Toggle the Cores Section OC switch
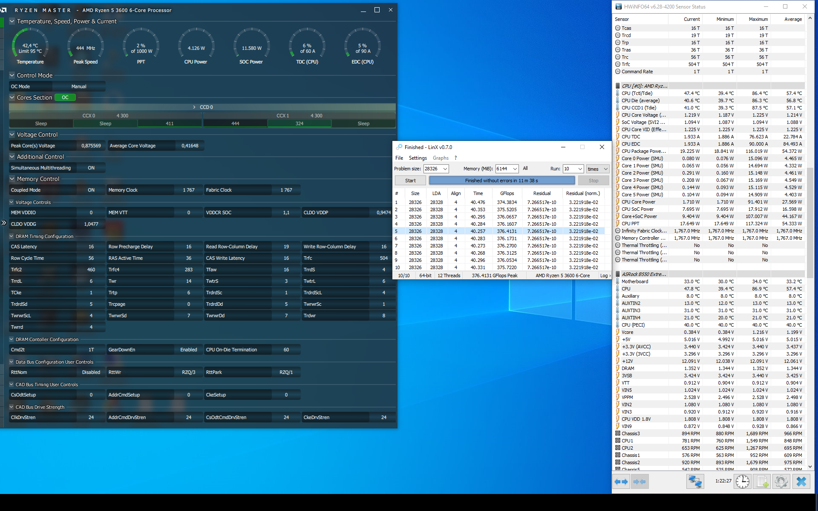818x511 pixels. pyautogui.click(x=65, y=98)
